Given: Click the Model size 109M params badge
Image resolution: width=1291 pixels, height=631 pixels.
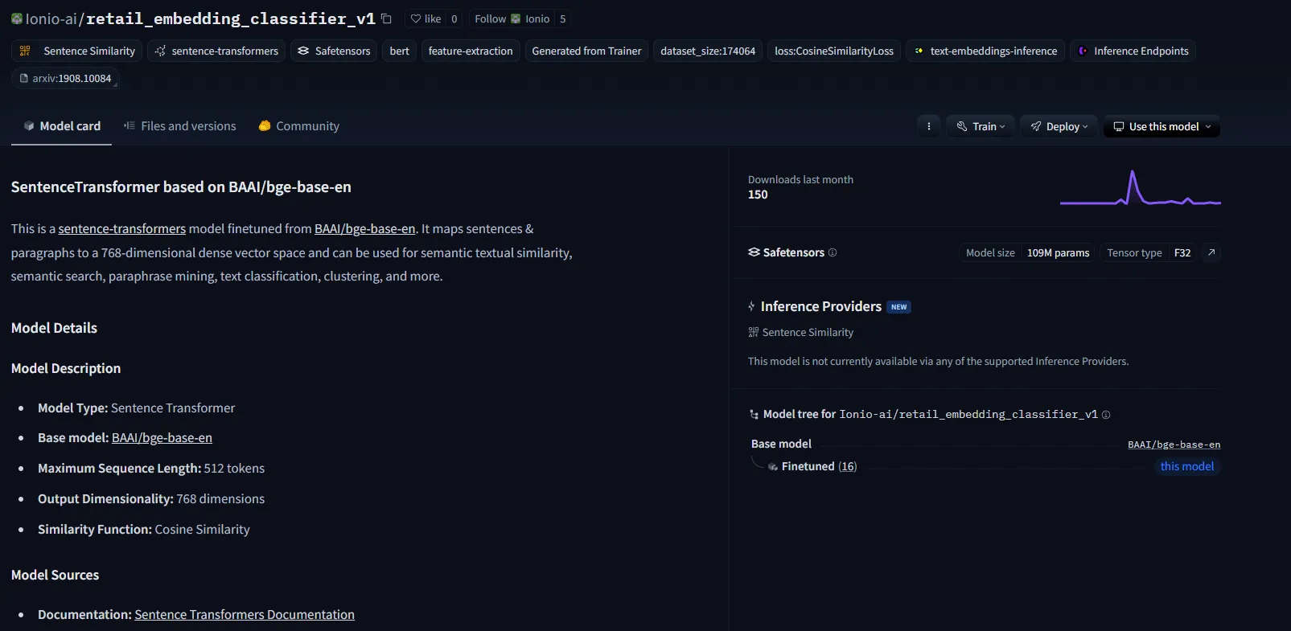Looking at the screenshot, I should tap(1027, 252).
